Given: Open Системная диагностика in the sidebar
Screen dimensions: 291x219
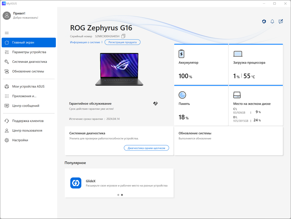Looking at the screenshot, I should tap(29, 62).
